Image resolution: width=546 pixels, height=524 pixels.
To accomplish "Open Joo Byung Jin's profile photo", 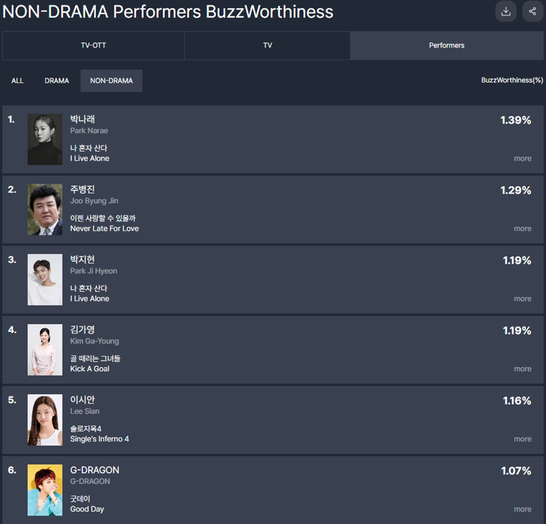I will coord(45,209).
